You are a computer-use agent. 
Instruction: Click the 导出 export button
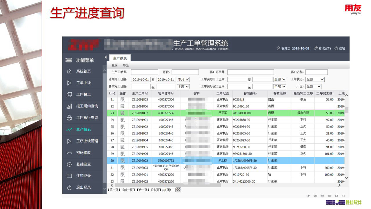(126, 65)
